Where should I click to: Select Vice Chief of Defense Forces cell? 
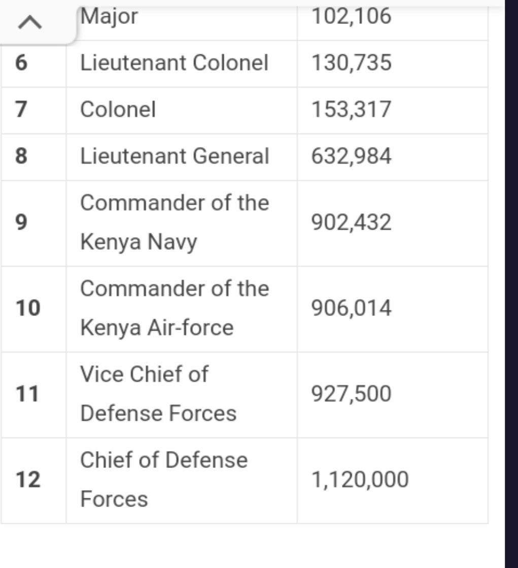(x=182, y=395)
